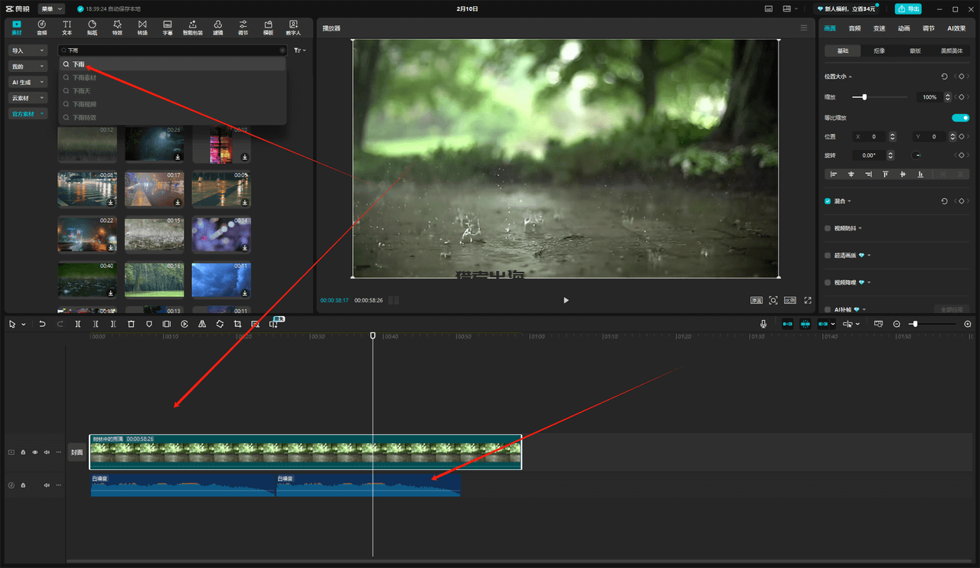Click the fullscreen preview icon in player
This screenshot has width=980, height=568.
pyautogui.click(x=808, y=300)
